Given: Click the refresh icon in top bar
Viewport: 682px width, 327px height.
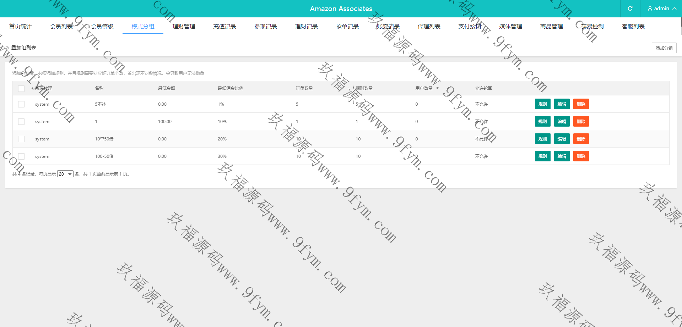Looking at the screenshot, I should click(x=630, y=9).
